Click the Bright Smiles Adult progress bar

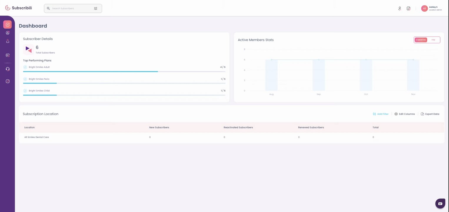coord(124,72)
